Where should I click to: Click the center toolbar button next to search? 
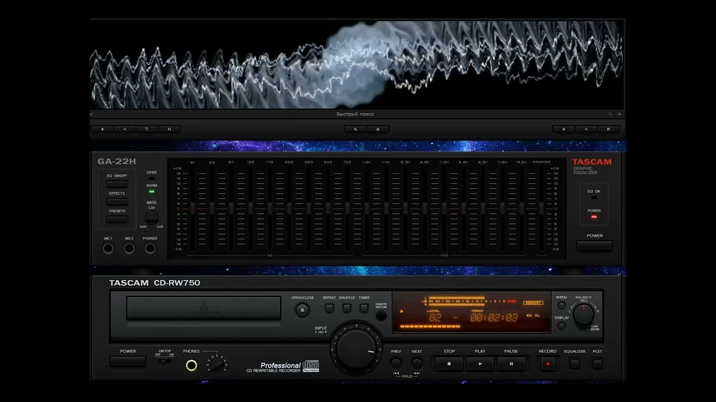378,129
